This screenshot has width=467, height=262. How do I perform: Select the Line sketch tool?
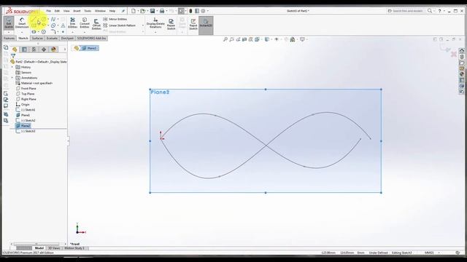pos(34,20)
